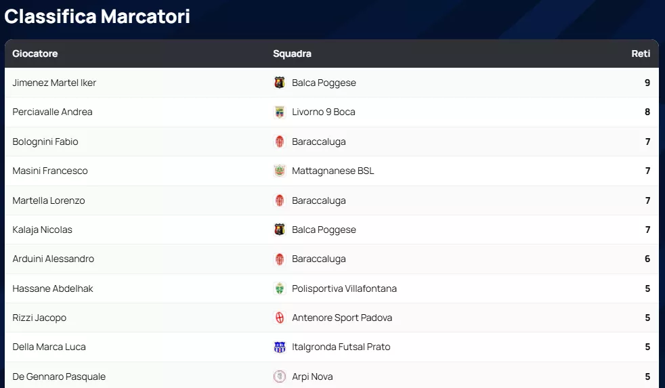Click Baraccaluga crest in Bolognini Fabio row
Screen dimensions: 665x388
point(280,142)
